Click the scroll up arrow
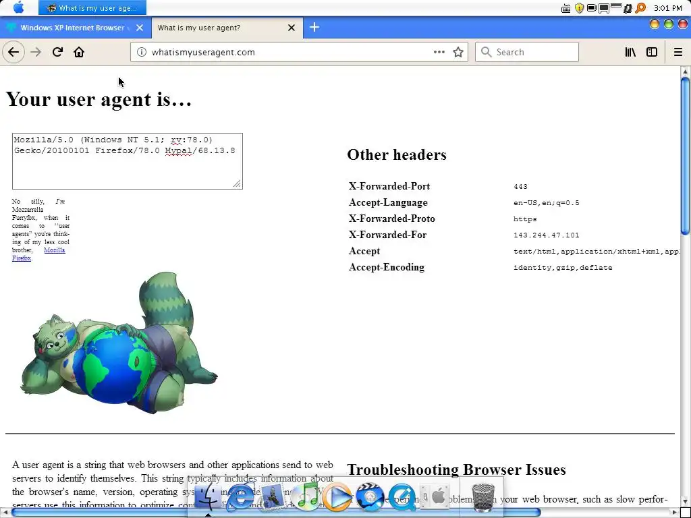 [685, 71]
